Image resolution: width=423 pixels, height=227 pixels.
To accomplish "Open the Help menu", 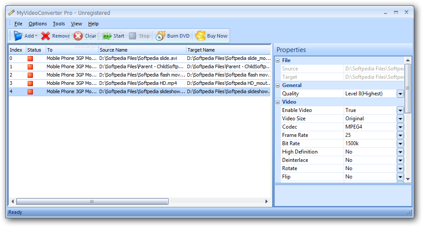I will pos(93,24).
